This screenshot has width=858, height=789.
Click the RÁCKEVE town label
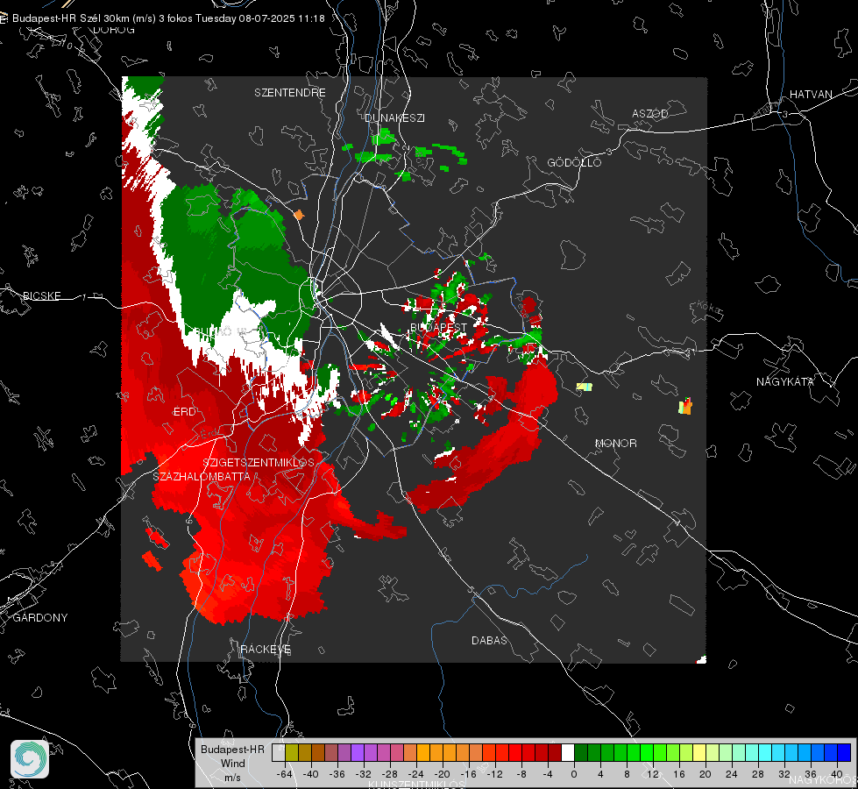click(x=266, y=650)
